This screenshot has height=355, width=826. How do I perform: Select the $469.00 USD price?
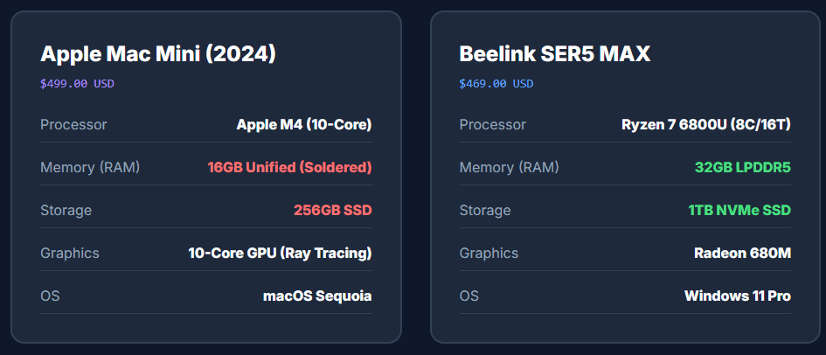(496, 84)
